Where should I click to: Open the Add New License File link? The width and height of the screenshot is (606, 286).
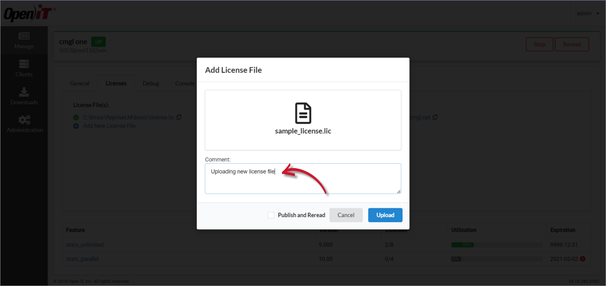(109, 126)
